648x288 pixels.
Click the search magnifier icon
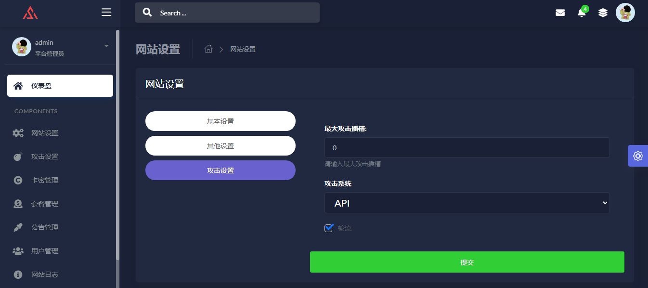tap(148, 13)
